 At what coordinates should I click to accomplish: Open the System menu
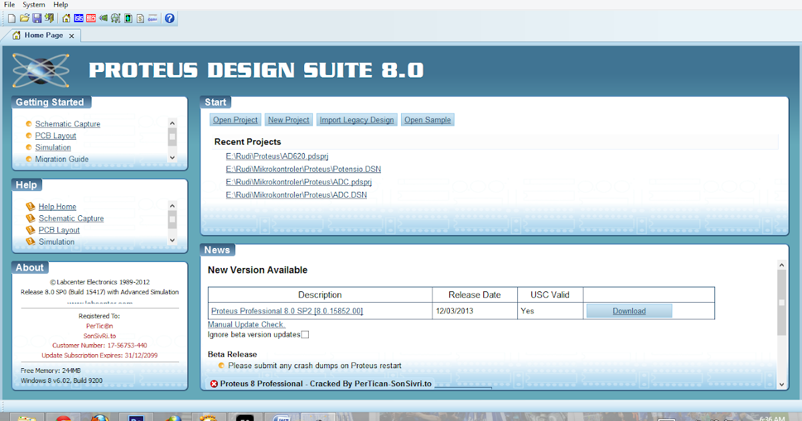tap(34, 5)
